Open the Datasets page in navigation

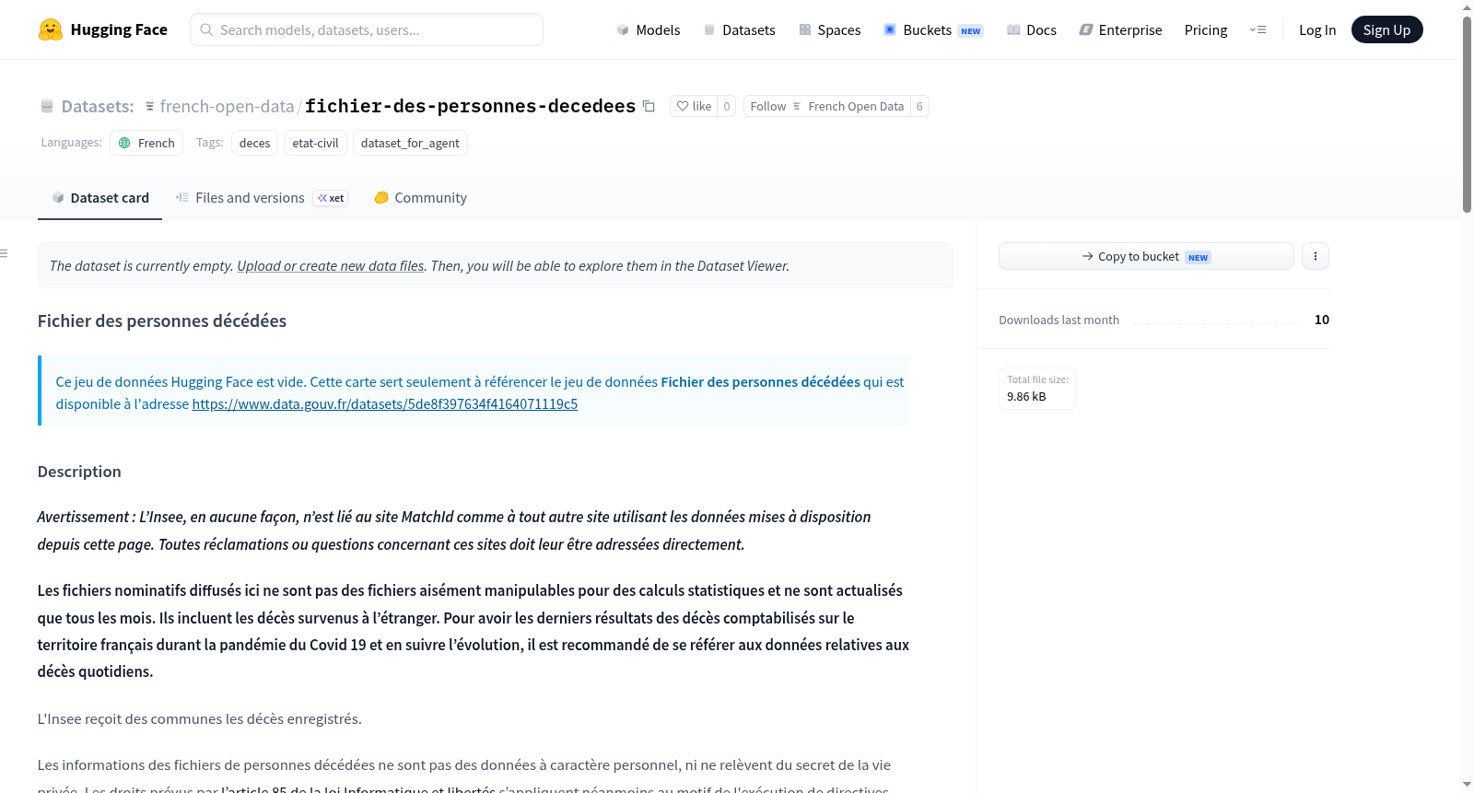click(x=740, y=29)
